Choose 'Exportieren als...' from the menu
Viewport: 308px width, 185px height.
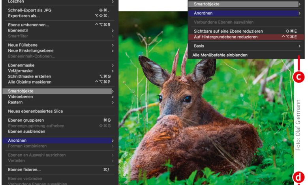click(24, 16)
